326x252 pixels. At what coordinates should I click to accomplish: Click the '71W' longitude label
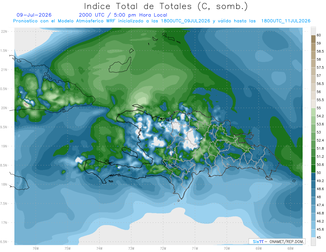[x=195, y=248]
